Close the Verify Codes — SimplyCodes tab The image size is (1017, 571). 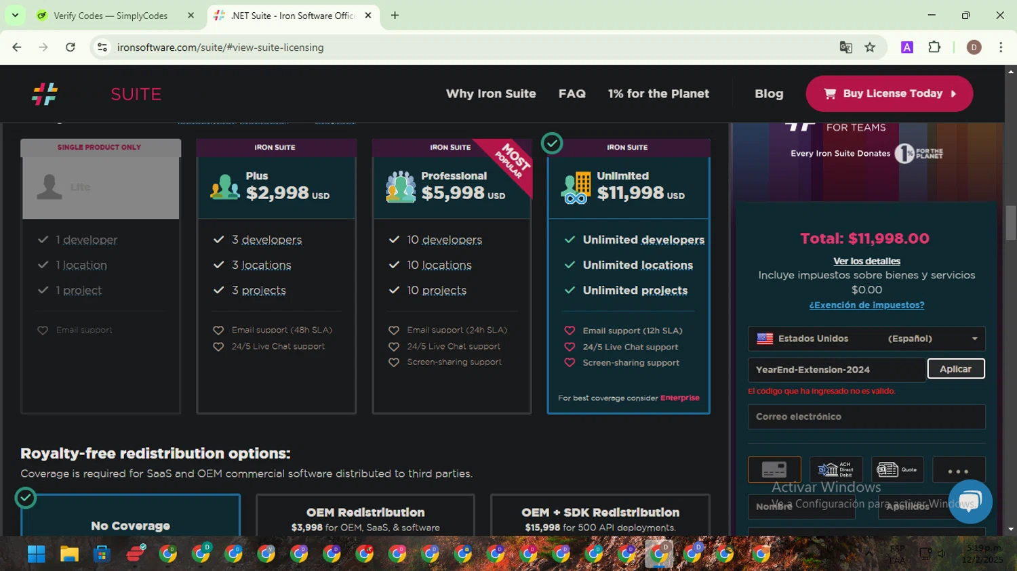point(191,15)
